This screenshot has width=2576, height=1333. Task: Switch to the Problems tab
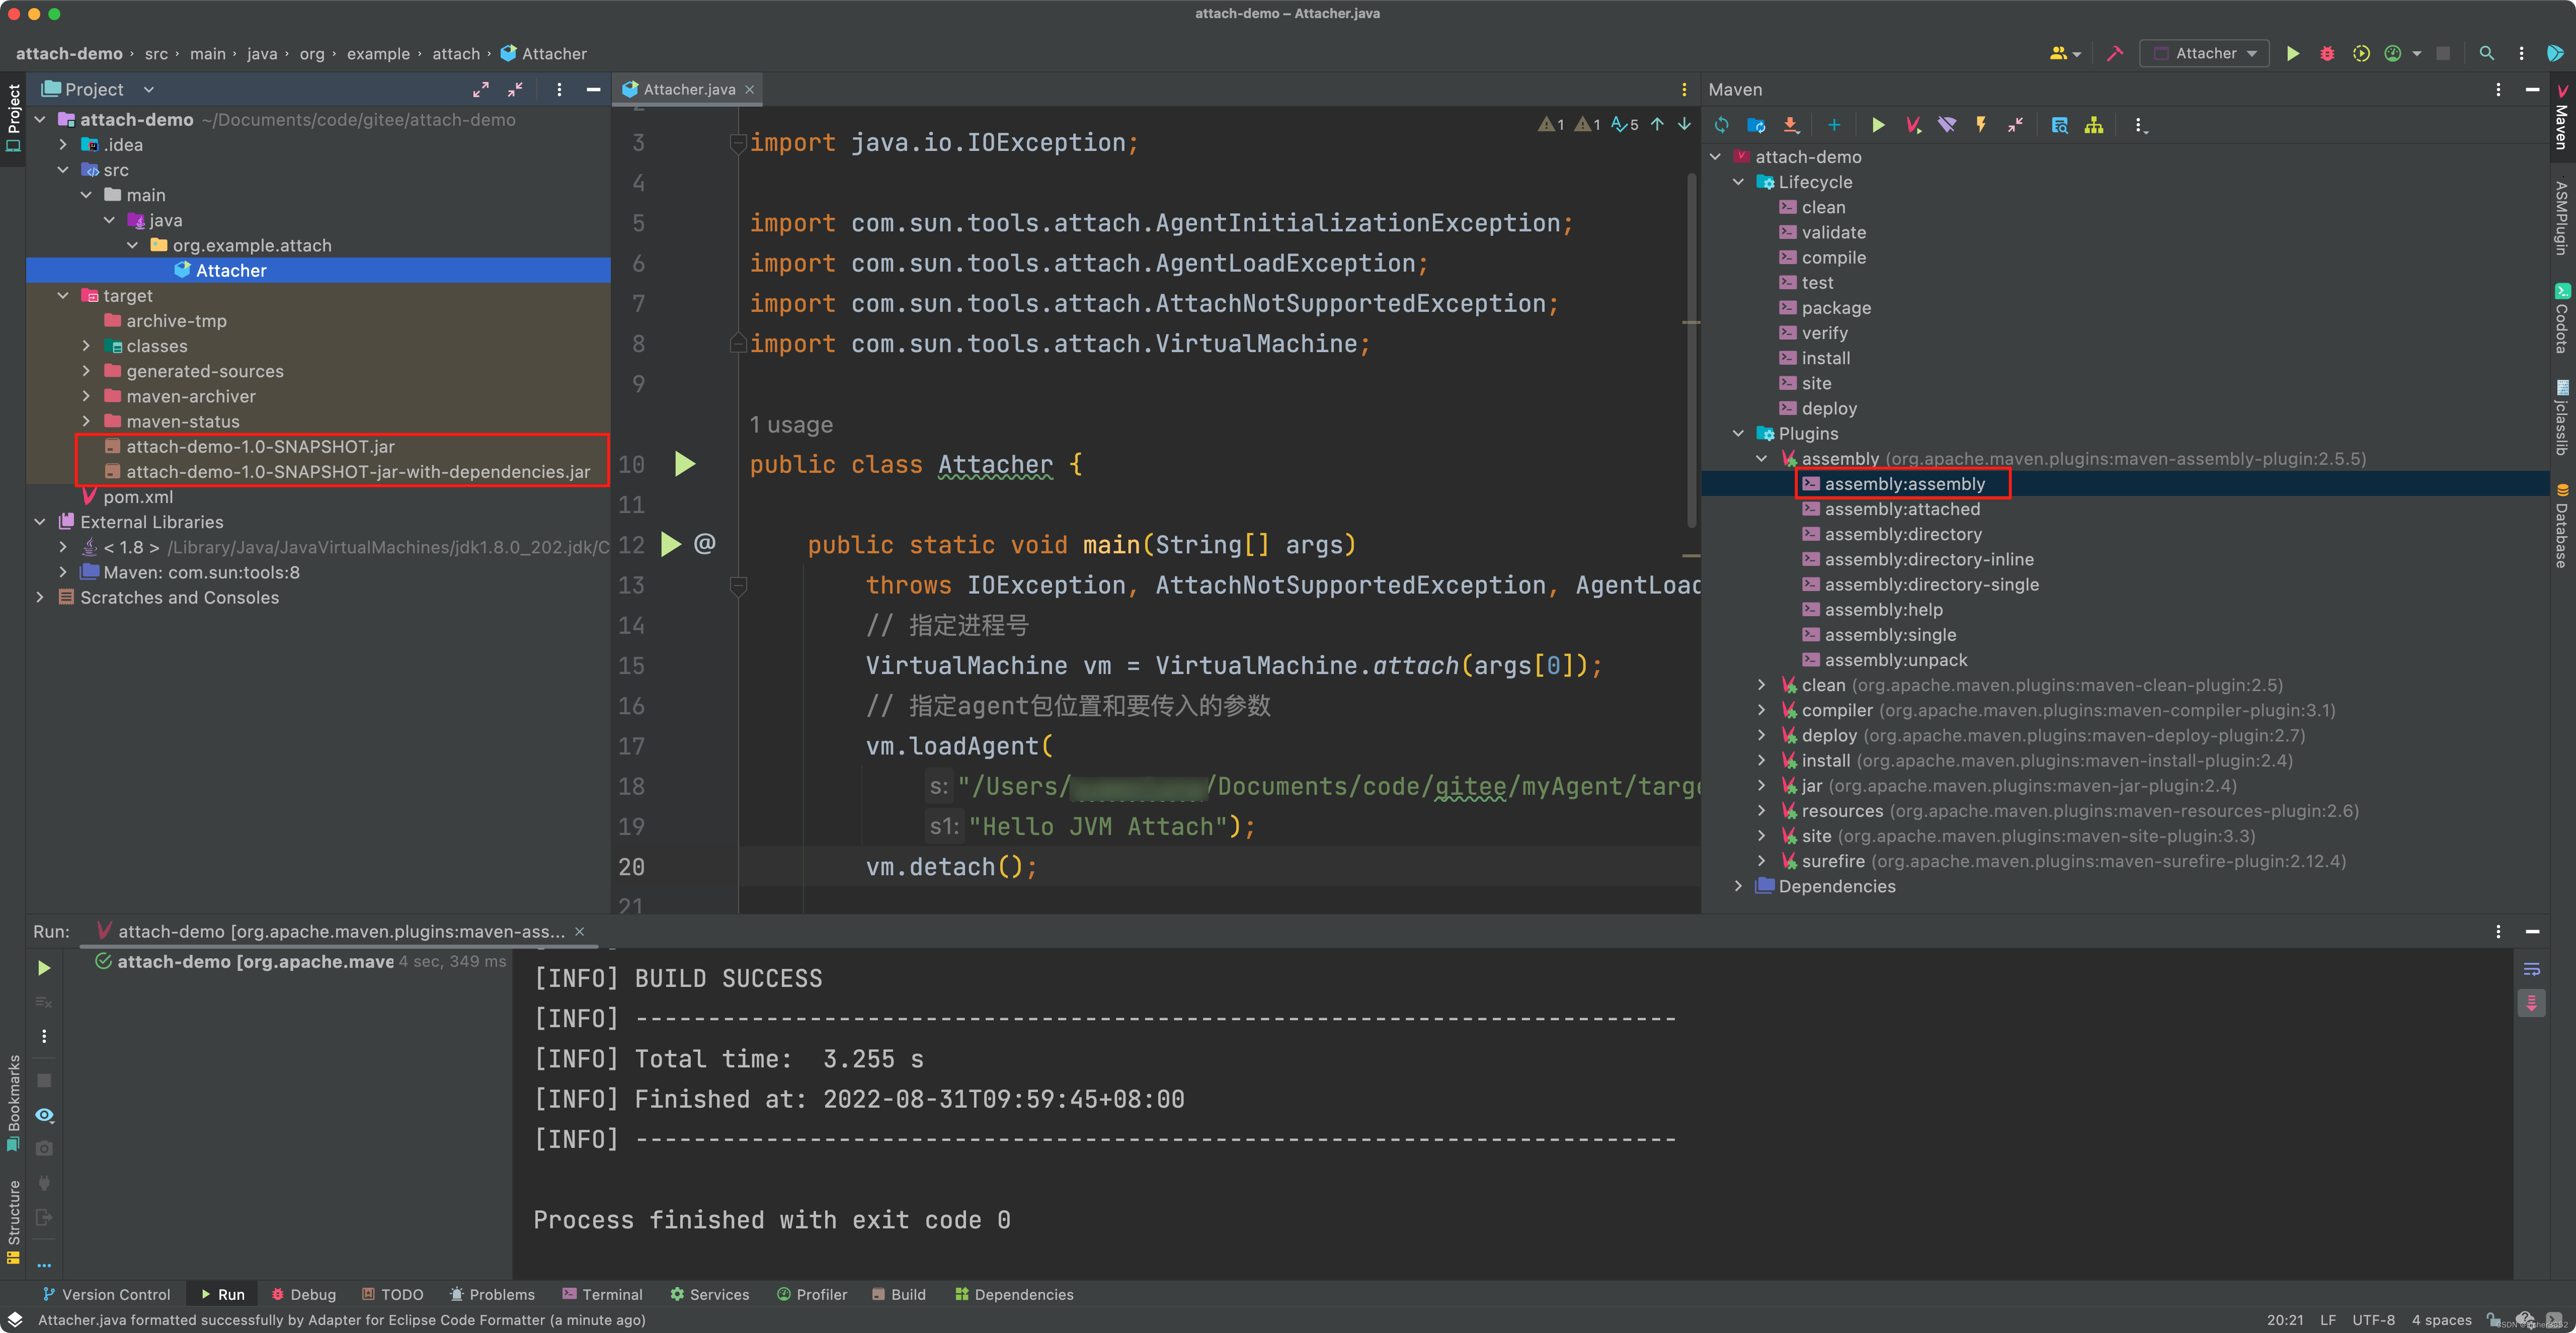pyautogui.click(x=492, y=1294)
